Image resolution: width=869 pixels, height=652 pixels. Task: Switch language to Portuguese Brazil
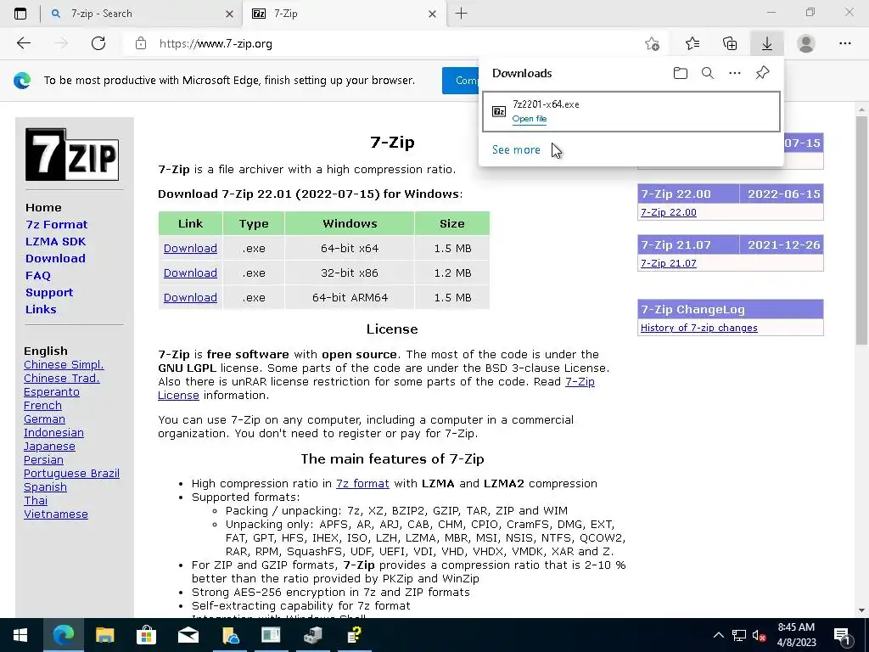pos(71,474)
